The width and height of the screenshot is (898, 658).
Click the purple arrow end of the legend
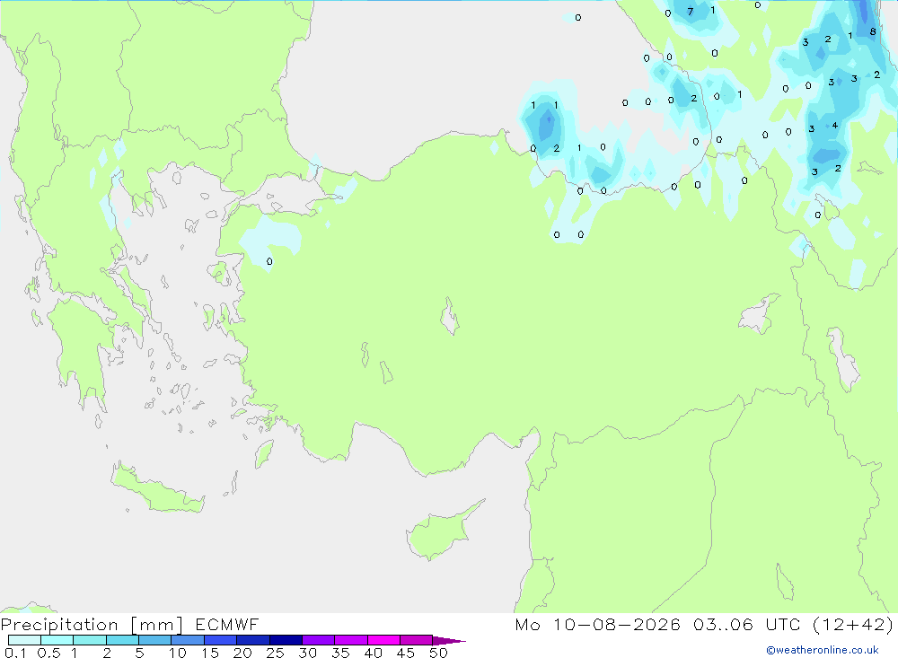(x=449, y=640)
